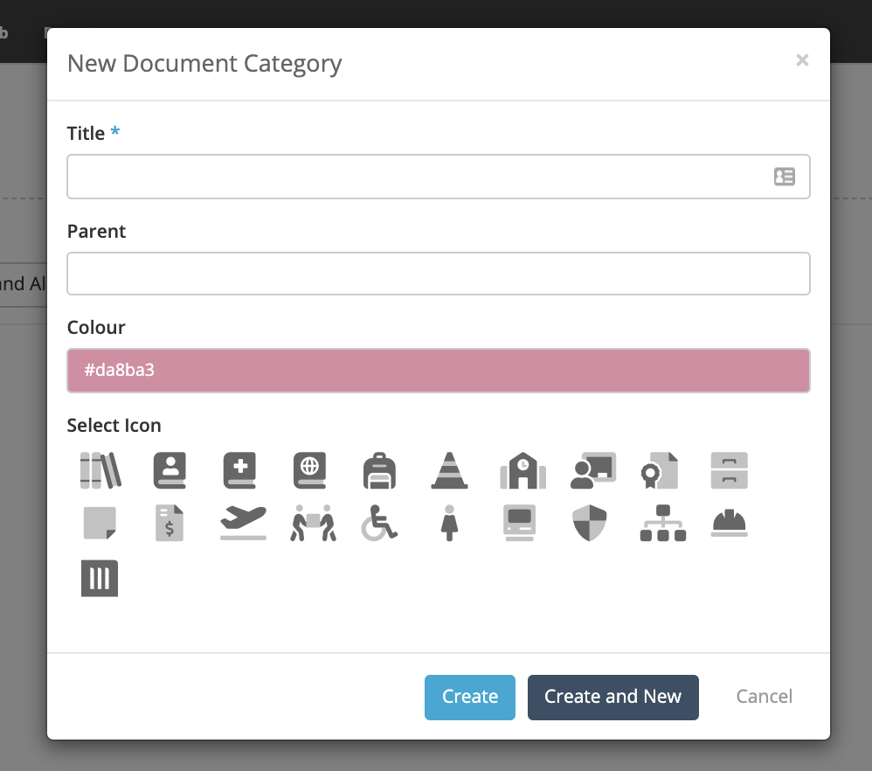Image resolution: width=872 pixels, height=771 pixels.
Task: Click into the Parent field
Action: 439,273
